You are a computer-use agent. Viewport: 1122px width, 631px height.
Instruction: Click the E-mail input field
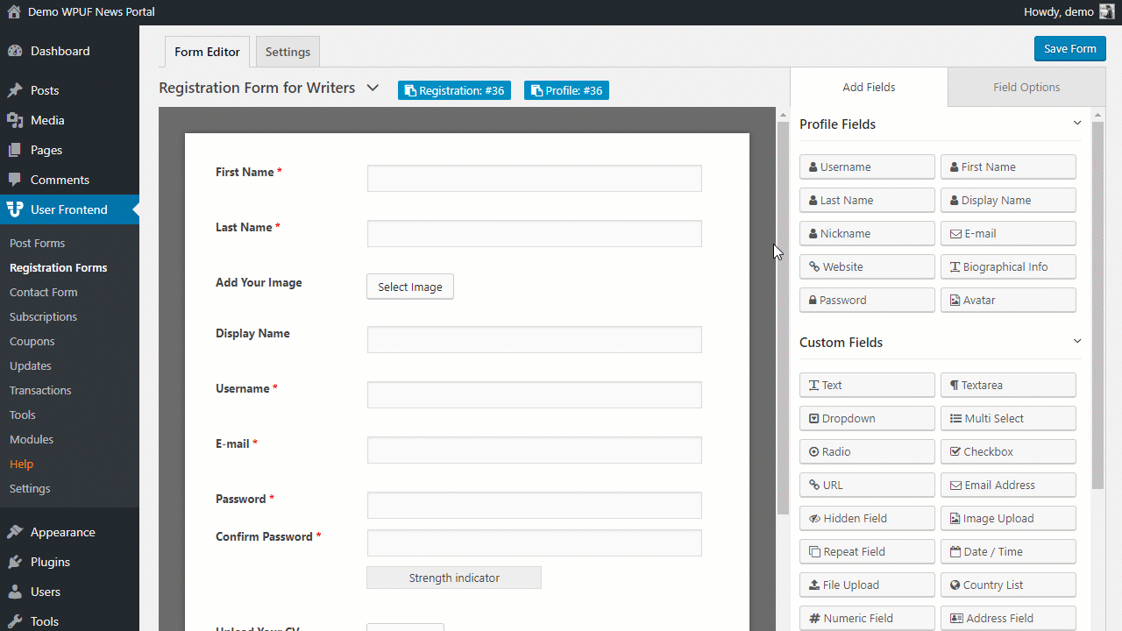coord(535,450)
